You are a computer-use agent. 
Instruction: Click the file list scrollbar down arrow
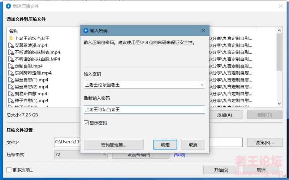[279, 103]
